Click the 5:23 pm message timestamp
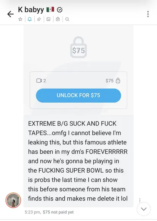Image resolution: width=157 pixels, height=221 pixels. click(x=32, y=212)
